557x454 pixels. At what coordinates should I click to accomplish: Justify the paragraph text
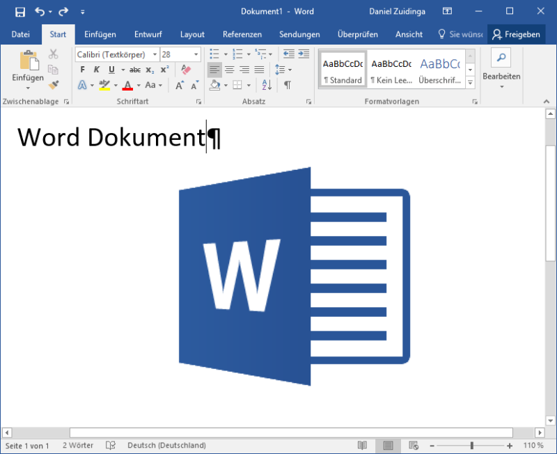tap(259, 70)
